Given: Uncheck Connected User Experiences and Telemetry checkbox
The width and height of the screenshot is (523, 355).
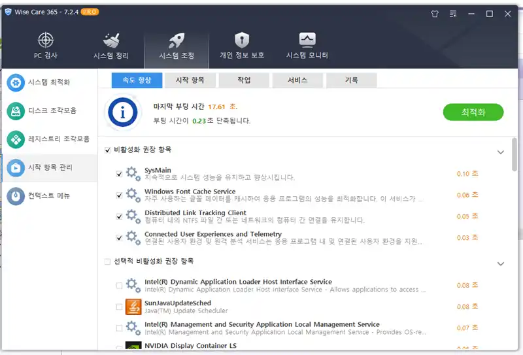Looking at the screenshot, I should 119,238.
